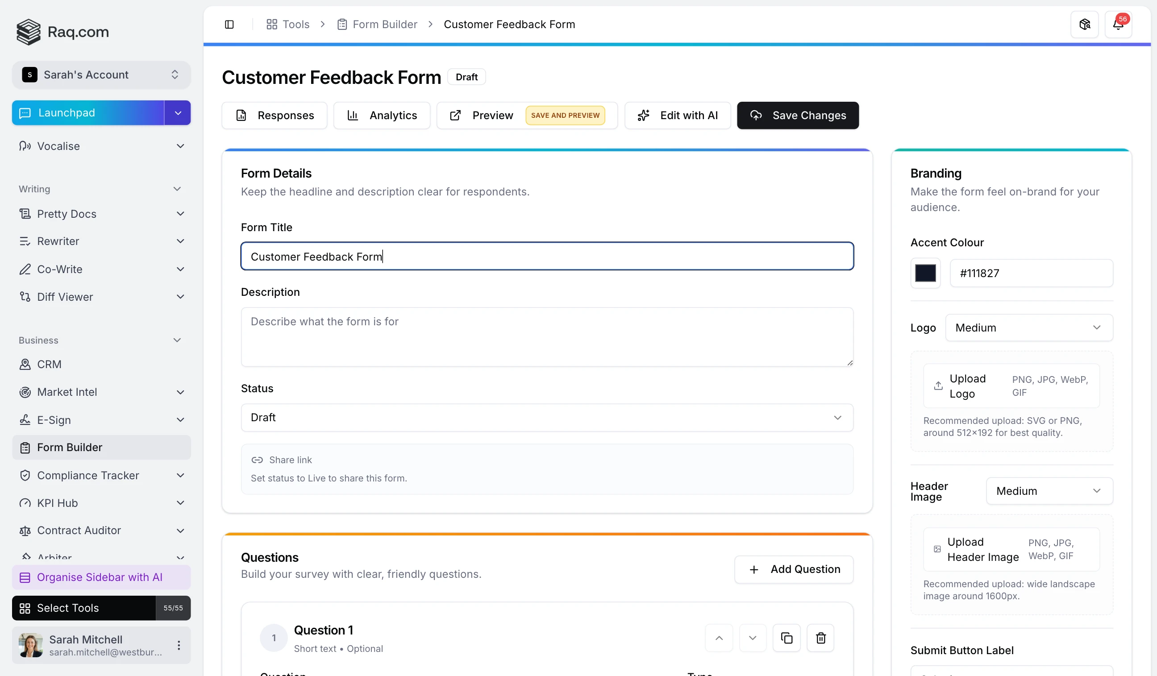Select the Diff Viewer tool
Viewport: 1157px width, 676px height.
[65, 296]
